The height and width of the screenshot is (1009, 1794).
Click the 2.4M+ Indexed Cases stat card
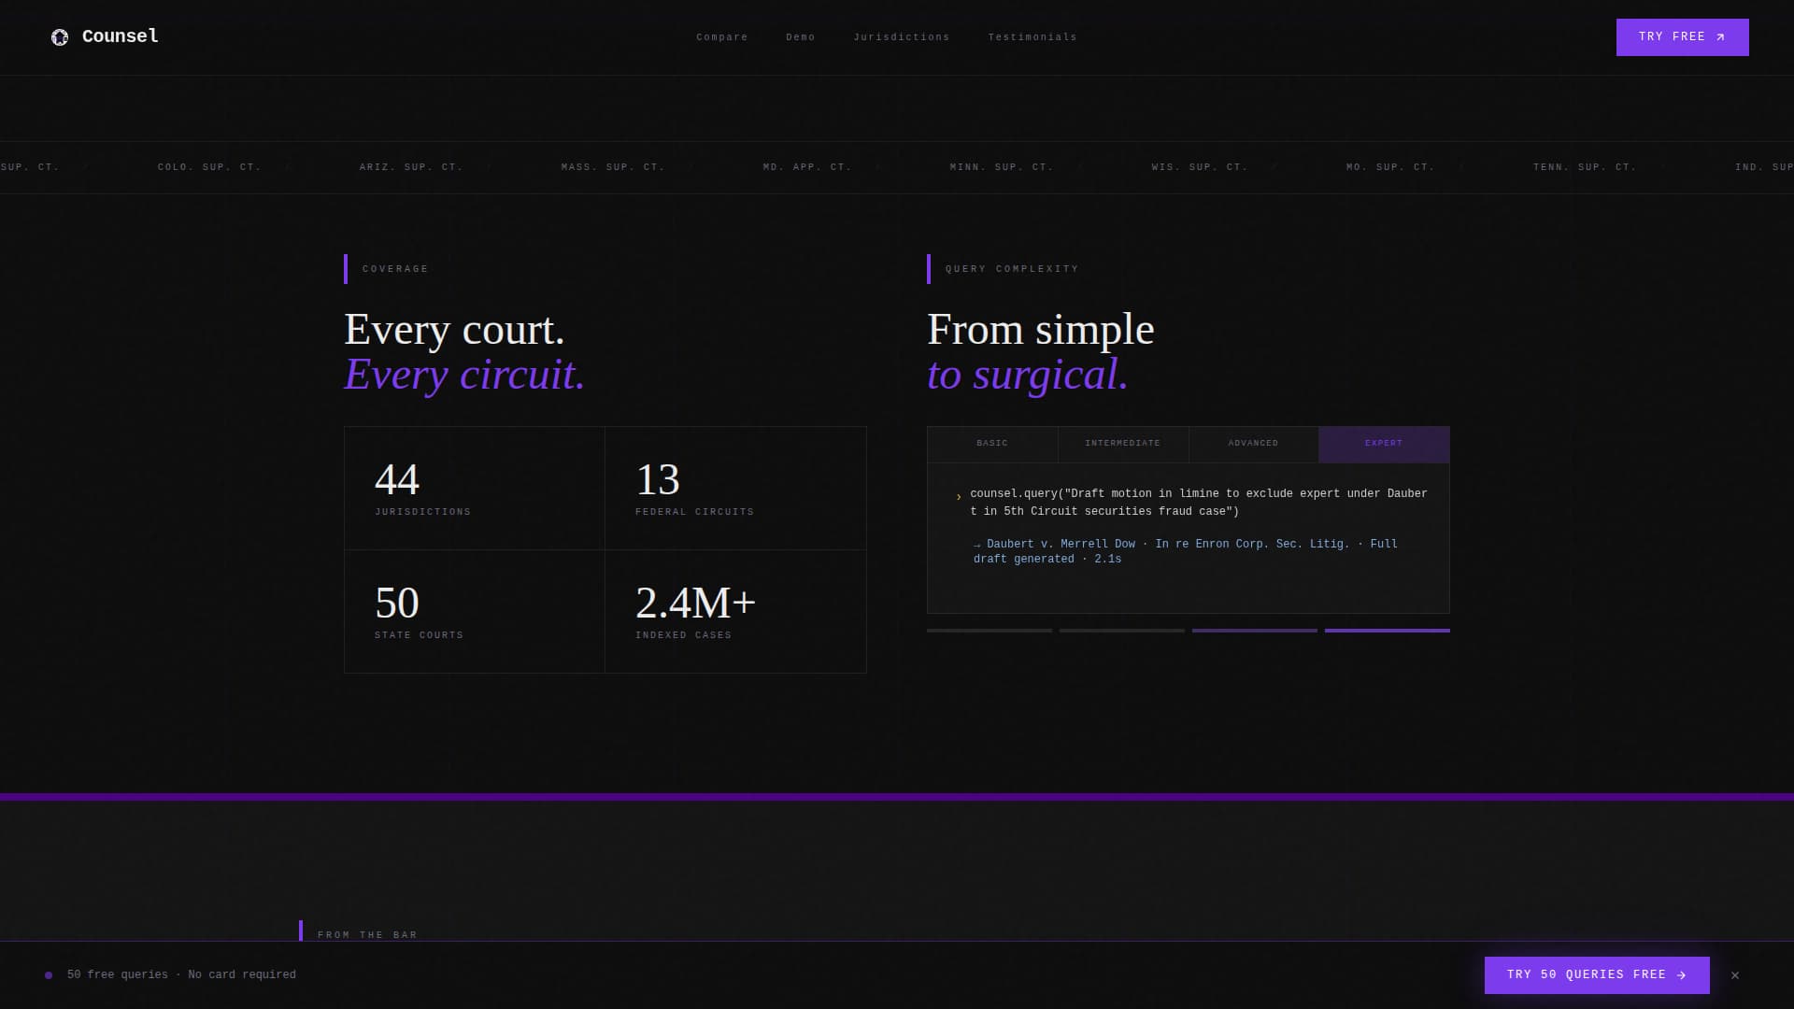click(x=735, y=612)
